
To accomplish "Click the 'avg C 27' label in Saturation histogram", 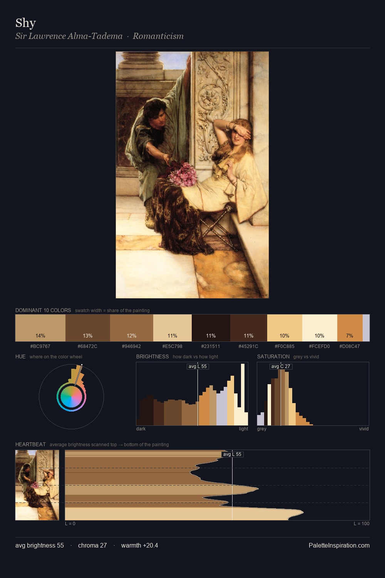I will click(281, 366).
